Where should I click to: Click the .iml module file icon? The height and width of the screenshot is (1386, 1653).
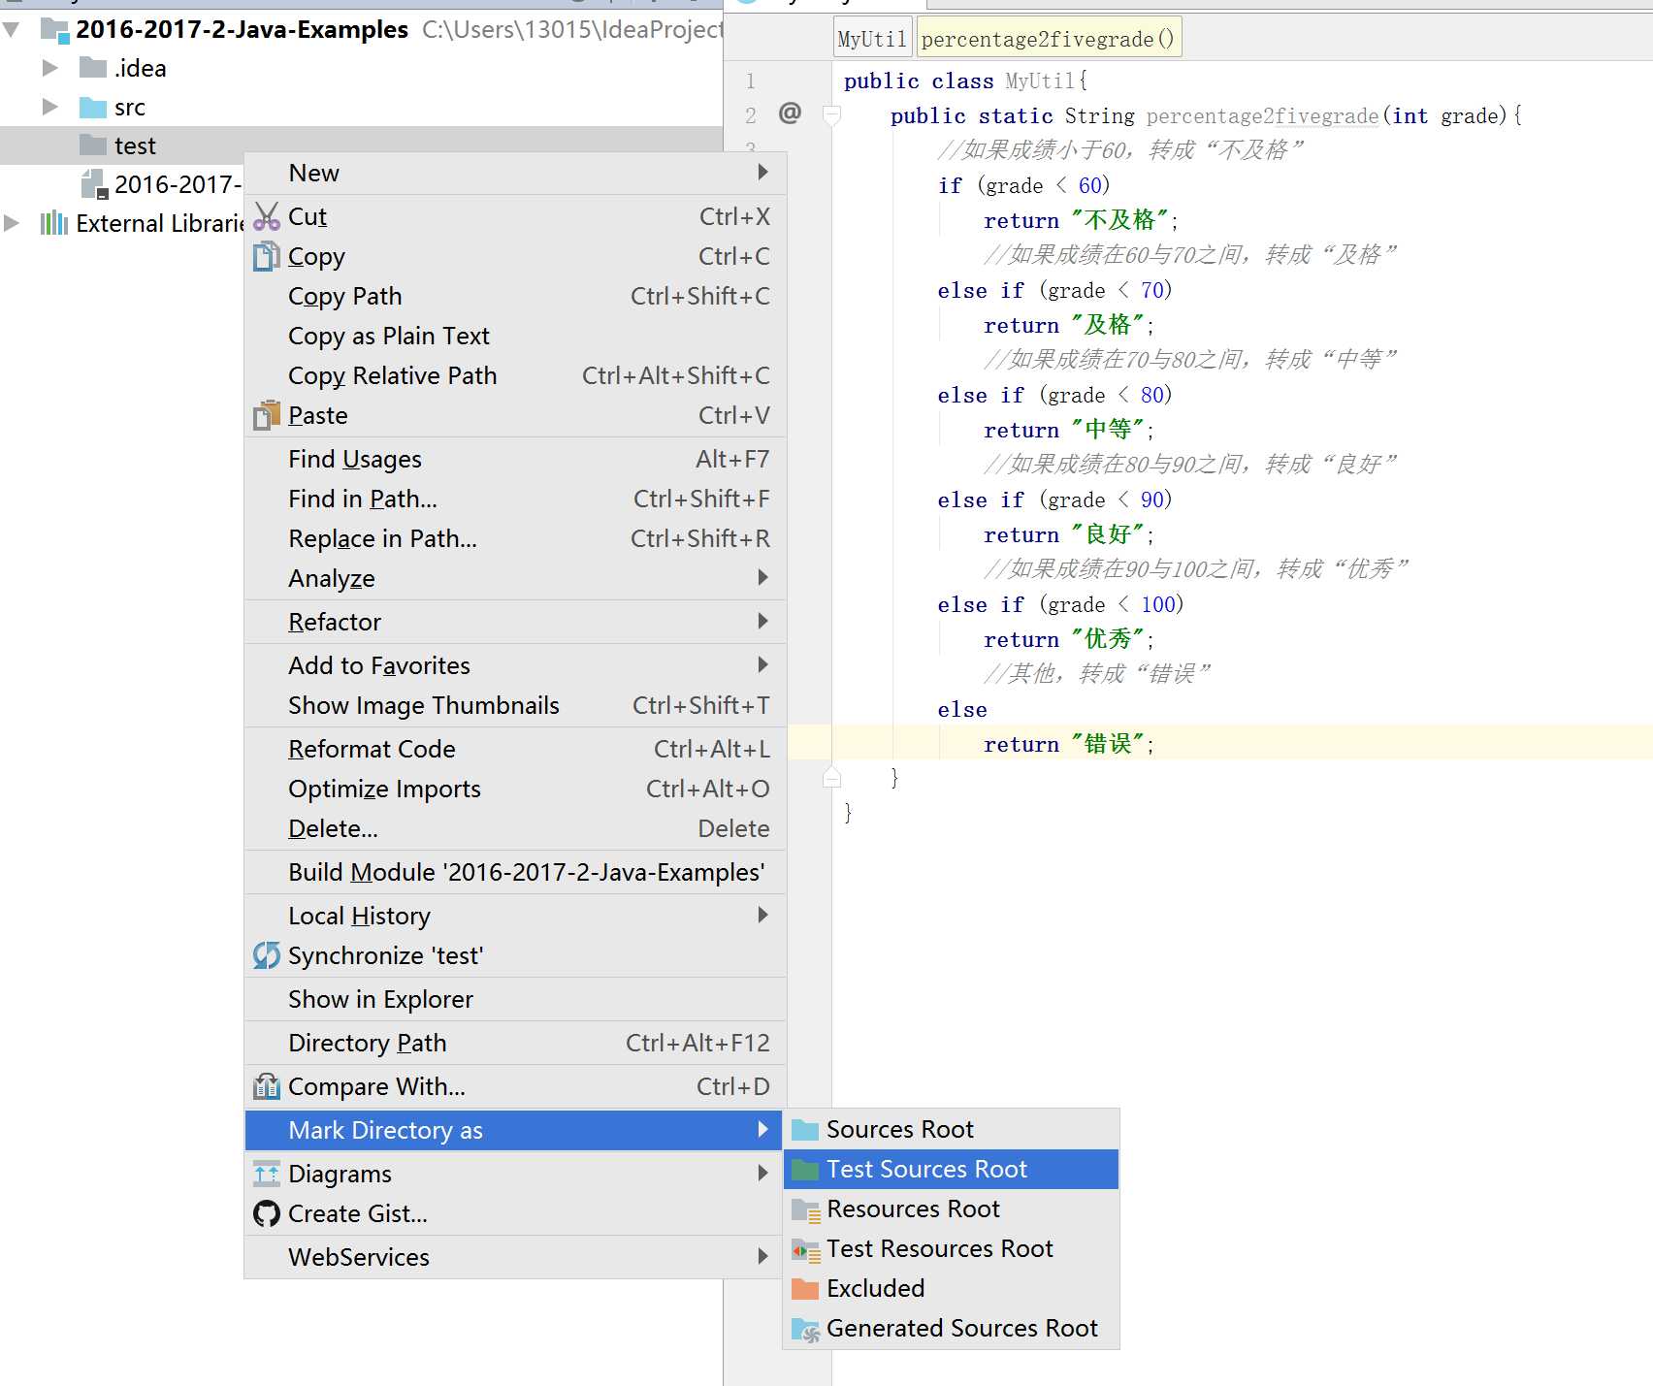(94, 184)
